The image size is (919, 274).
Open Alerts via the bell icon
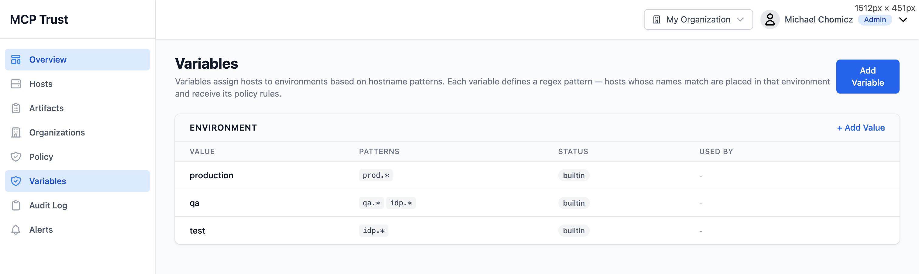[x=16, y=230]
